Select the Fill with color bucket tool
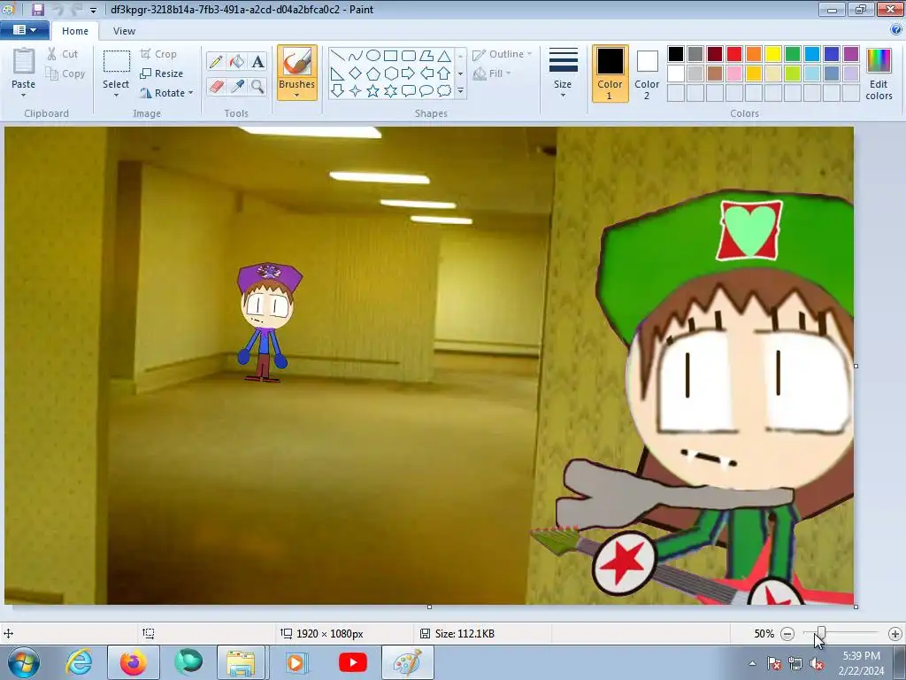 [236, 62]
